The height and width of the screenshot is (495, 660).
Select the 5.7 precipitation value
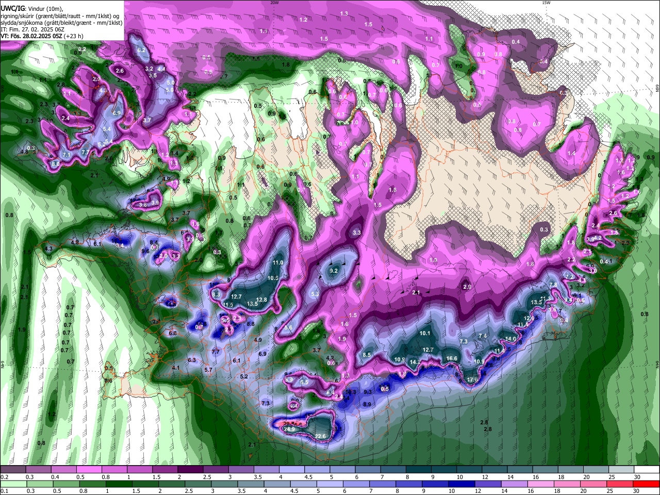point(208,370)
